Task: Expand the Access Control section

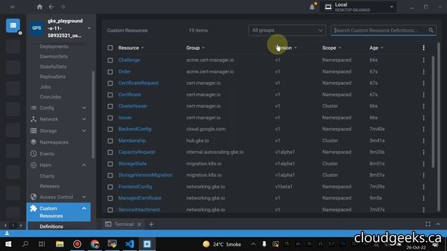Action: (x=84, y=197)
